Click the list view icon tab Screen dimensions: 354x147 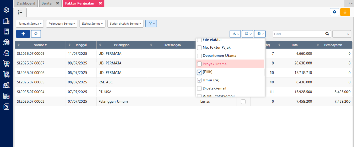click(20, 12)
